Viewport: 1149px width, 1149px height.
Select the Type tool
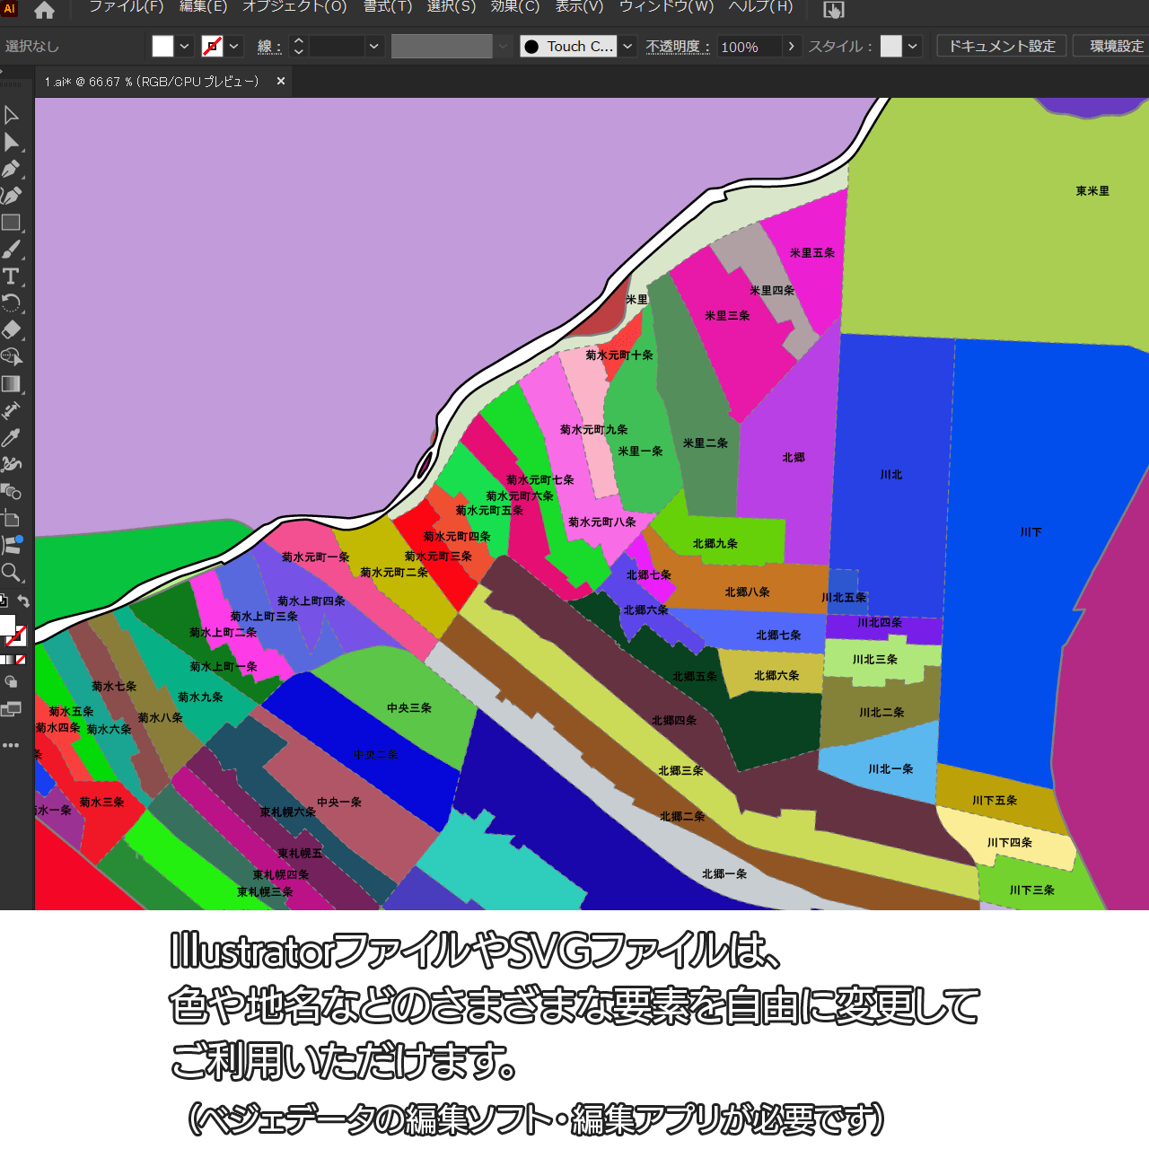(11, 276)
